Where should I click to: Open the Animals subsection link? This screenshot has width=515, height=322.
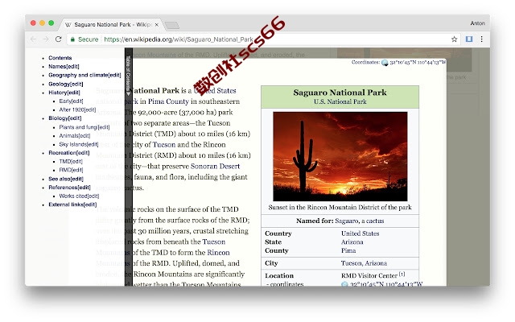coord(75,135)
